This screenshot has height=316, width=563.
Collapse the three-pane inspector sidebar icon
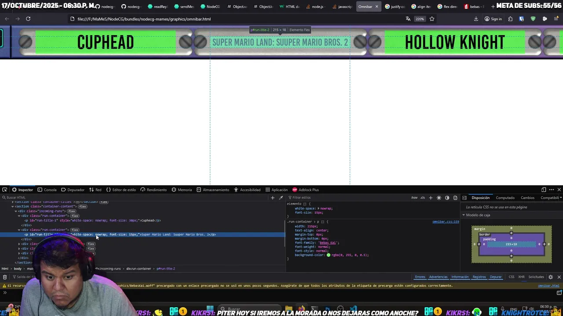[x=464, y=197]
